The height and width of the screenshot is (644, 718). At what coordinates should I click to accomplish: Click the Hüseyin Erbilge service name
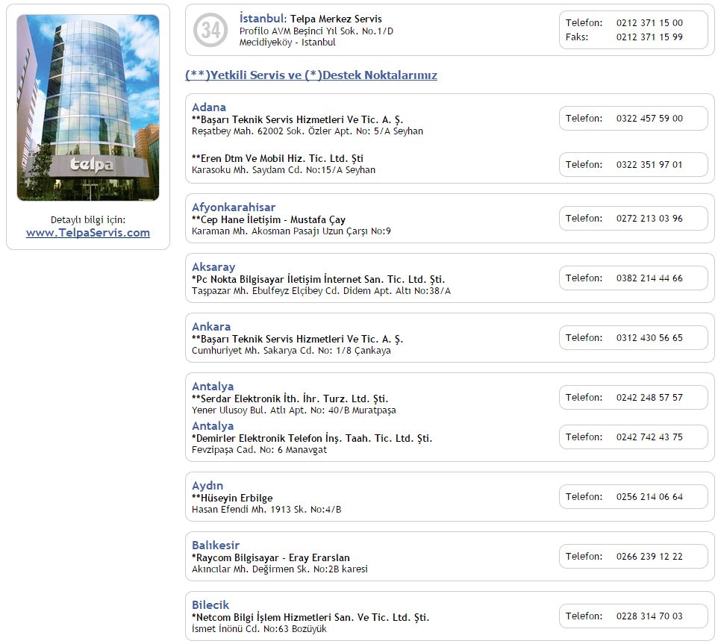pyautogui.click(x=232, y=498)
